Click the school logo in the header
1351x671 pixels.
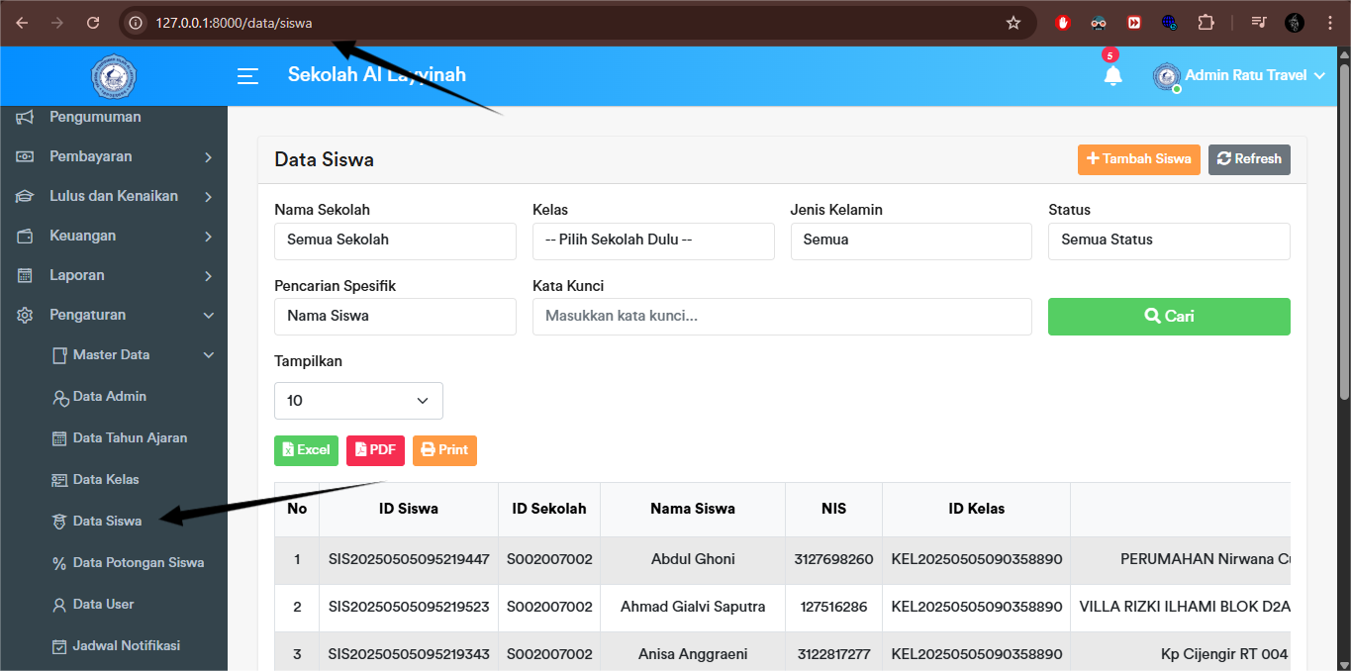[x=113, y=76]
